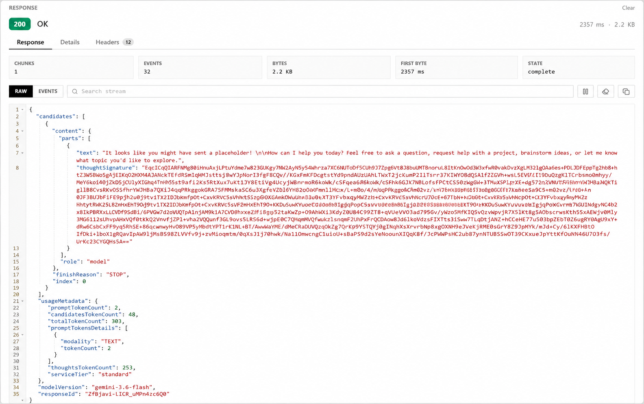The image size is (644, 404).
Task: Open the Response tab
Action: pos(30,42)
